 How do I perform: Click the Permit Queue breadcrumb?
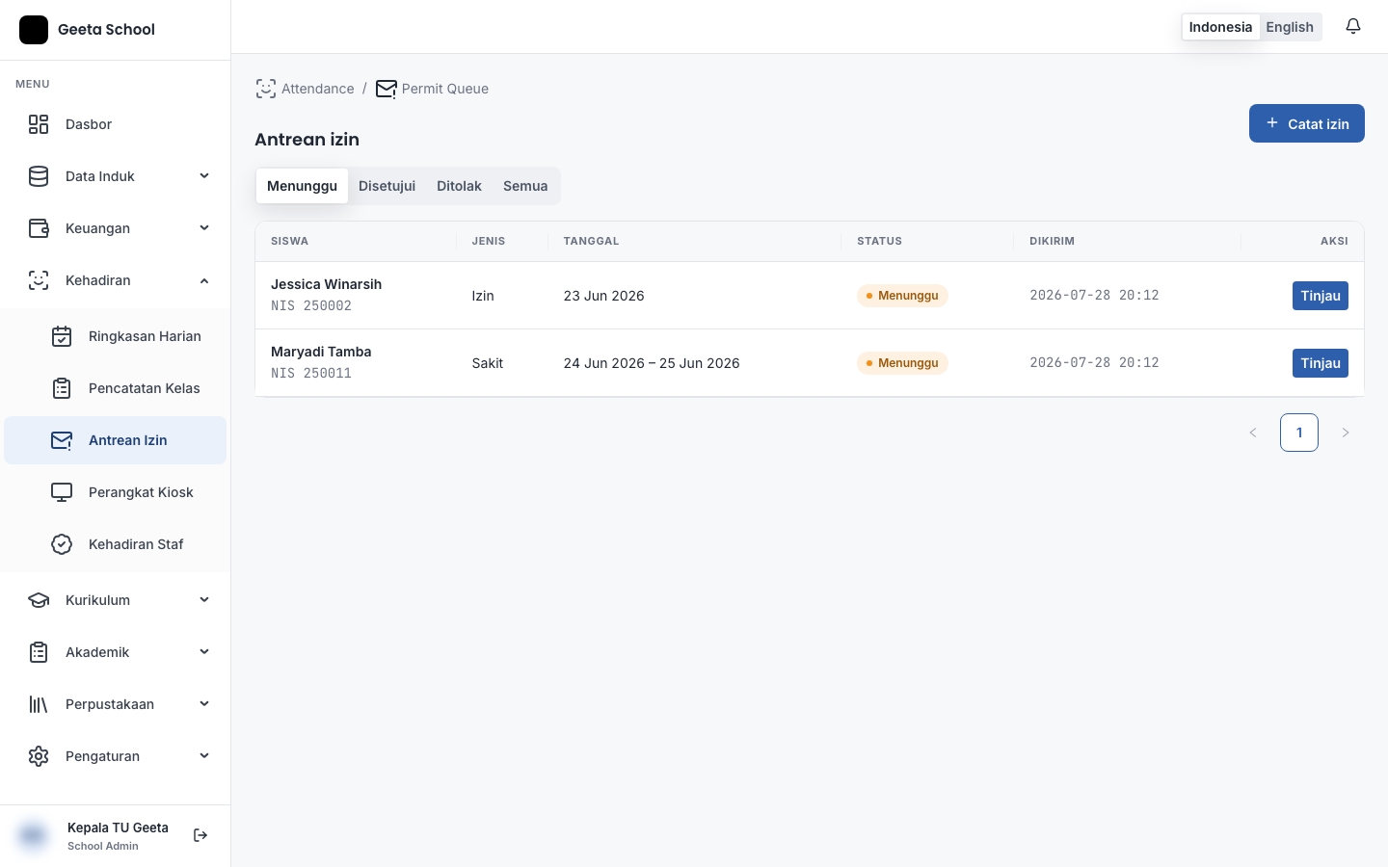[x=432, y=89]
